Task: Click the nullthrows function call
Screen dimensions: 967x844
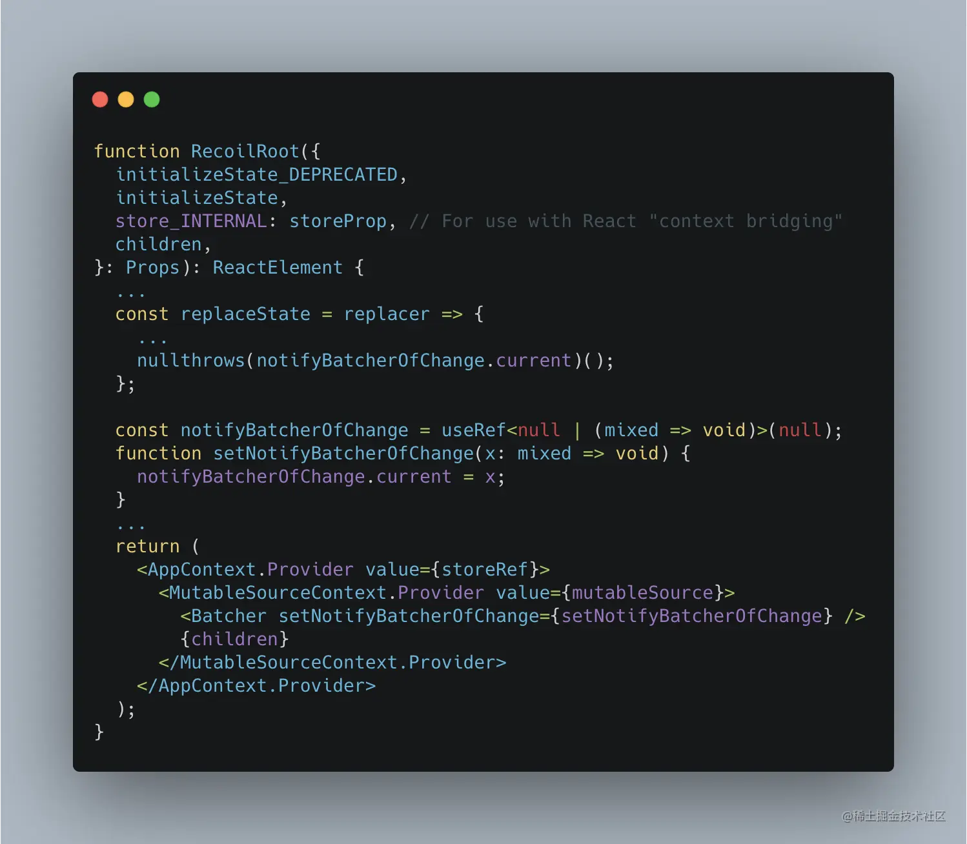Action: pos(191,361)
